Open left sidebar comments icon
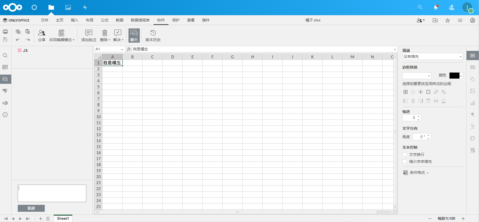Viewport: 479px width, 222px height. click(5, 67)
